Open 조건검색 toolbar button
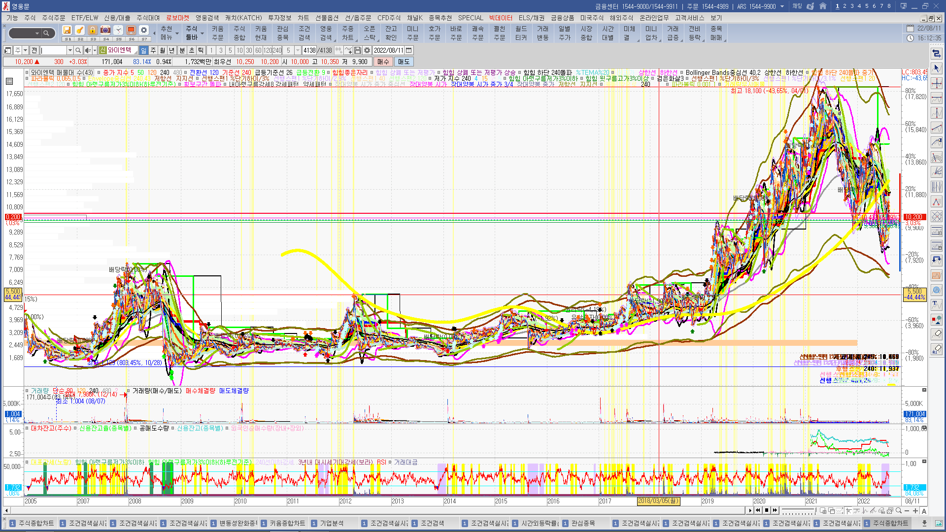 coord(304,33)
